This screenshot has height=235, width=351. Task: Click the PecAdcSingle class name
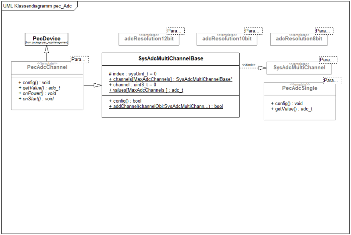coord(300,88)
